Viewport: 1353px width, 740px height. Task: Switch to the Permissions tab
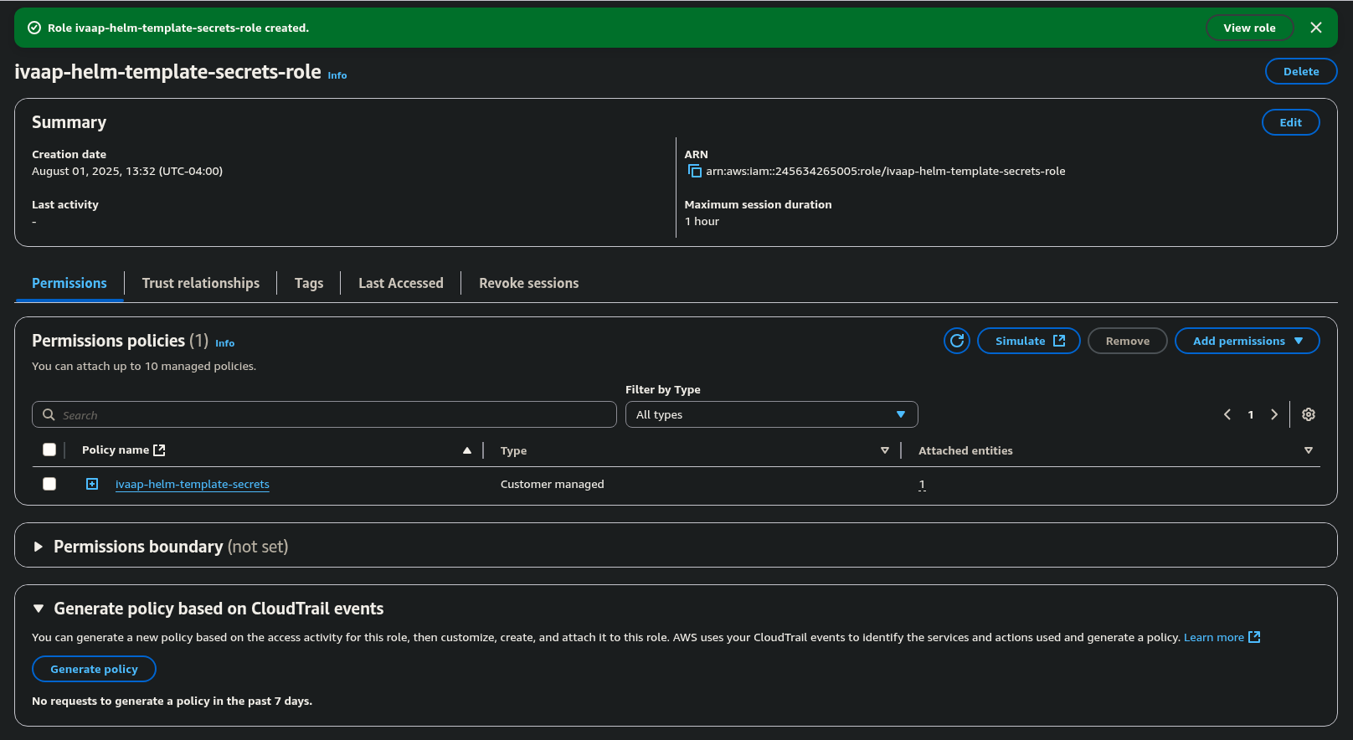point(69,283)
